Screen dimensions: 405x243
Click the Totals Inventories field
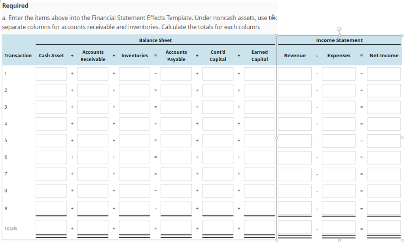pyautogui.click(x=134, y=227)
